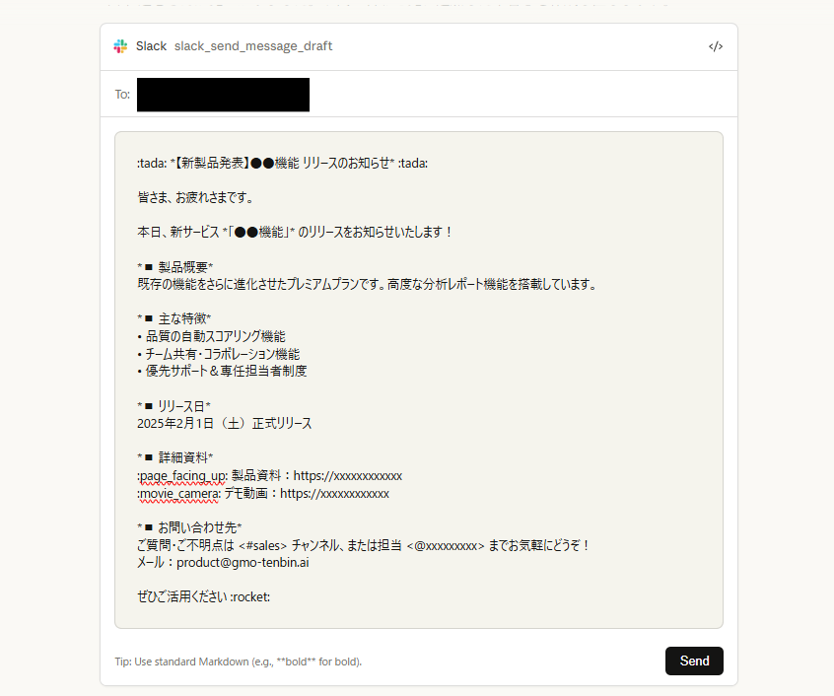Click the redacted recipient in the To field
Viewport: 834px width, 696px height.
tap(221, 94)
